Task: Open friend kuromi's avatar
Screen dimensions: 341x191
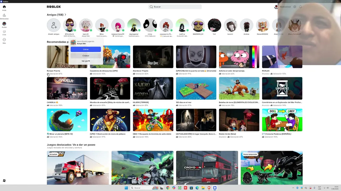Action: (230, 25)
